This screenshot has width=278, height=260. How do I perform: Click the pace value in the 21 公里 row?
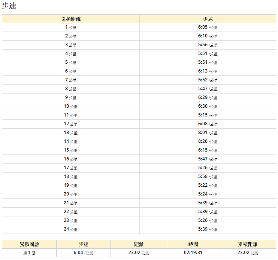click(208, 203)
